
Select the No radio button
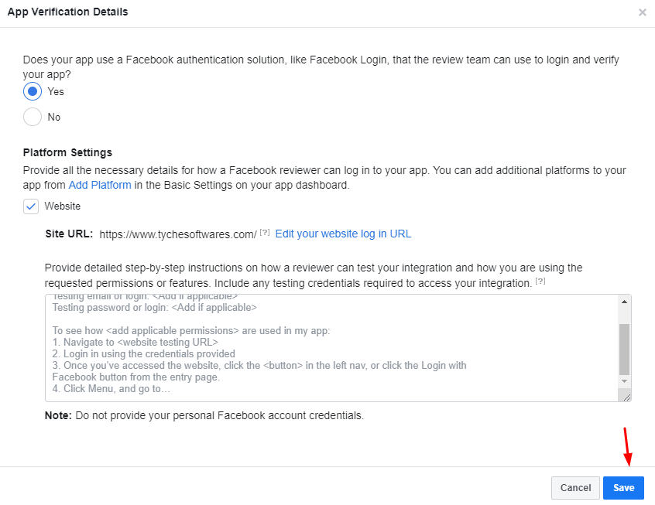(33, 117)
